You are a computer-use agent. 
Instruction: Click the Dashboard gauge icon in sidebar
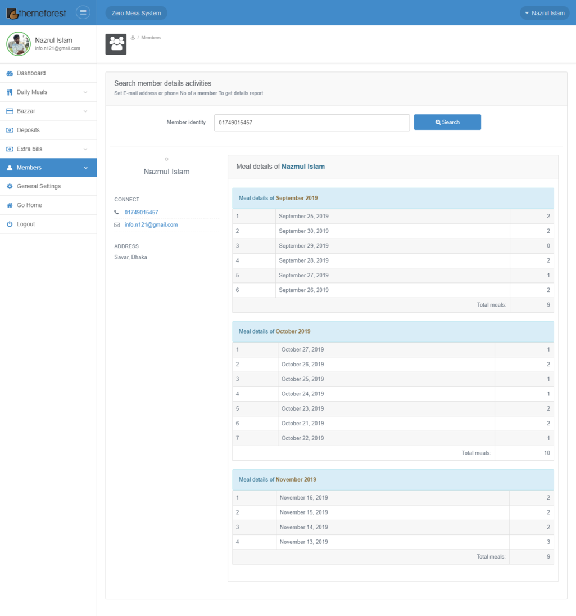tap(10, 73)
